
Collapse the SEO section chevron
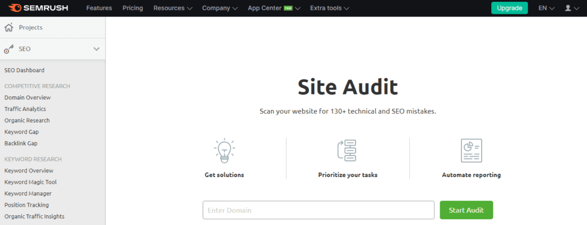click(96, 49)
